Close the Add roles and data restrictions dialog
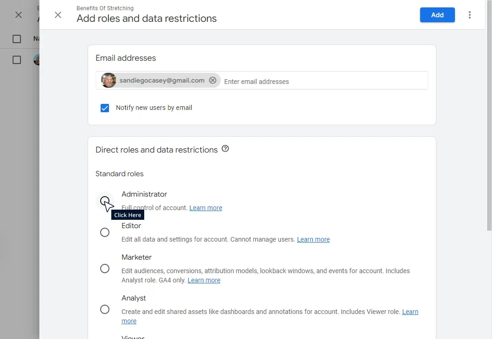Screen dimensions: 492x339 coord(58,15)
